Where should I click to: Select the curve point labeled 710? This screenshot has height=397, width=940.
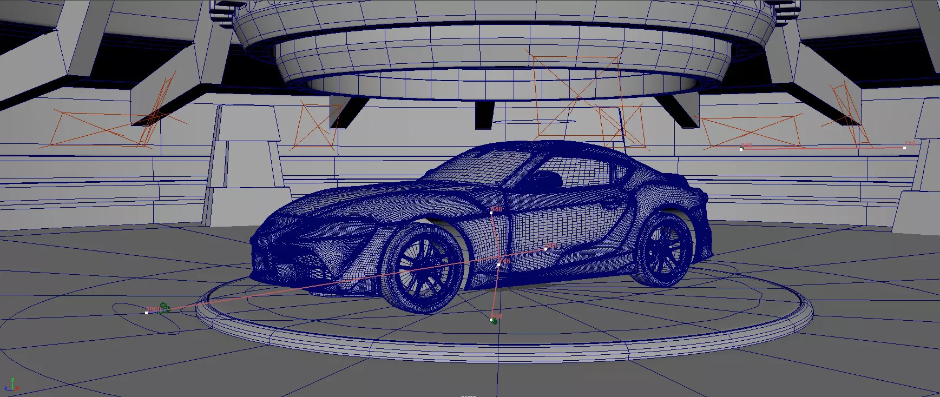point(905,147)
